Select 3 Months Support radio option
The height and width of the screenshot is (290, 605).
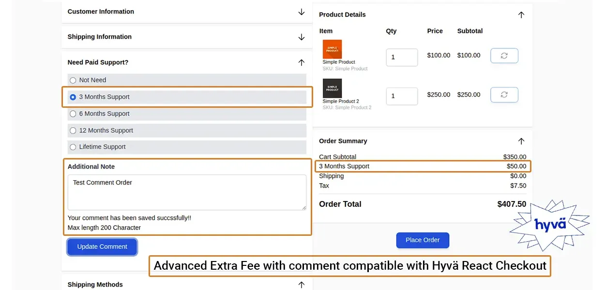(73, 97)
